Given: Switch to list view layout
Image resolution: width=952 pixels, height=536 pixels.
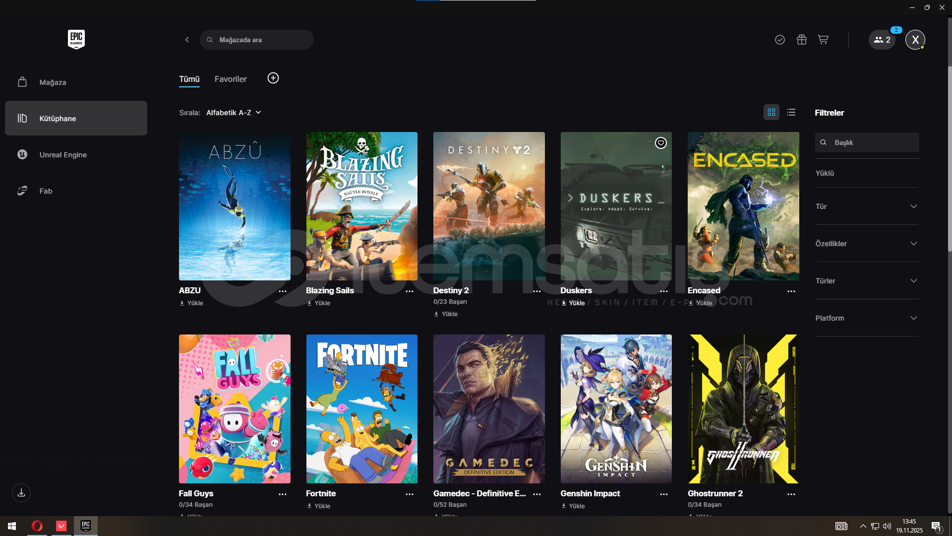Looking at the screenshot, I should click(791, 113).
